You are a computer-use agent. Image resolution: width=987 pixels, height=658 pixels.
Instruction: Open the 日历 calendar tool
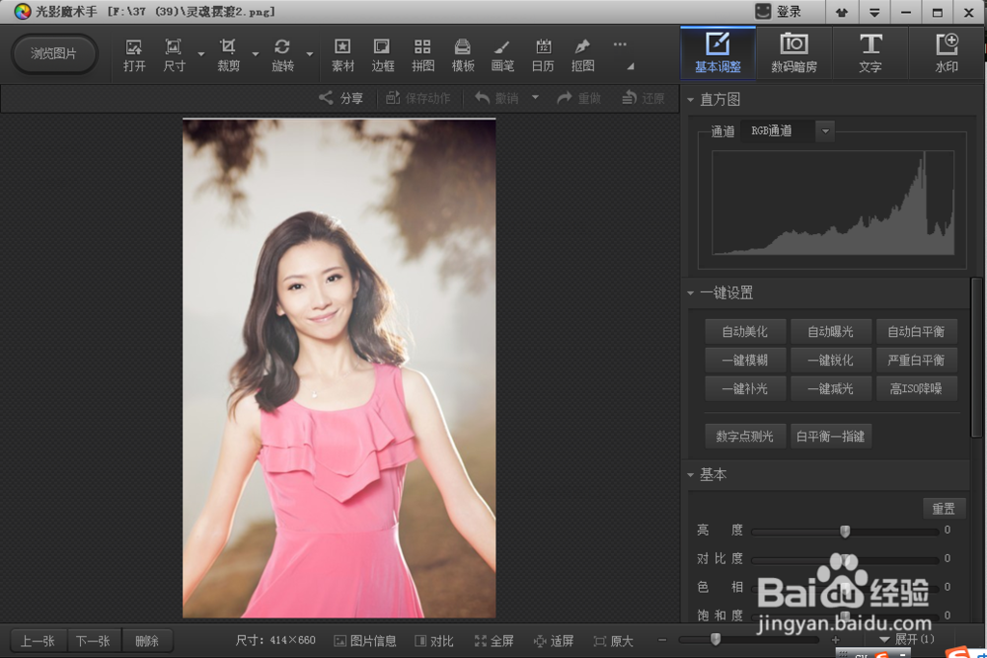pyautogui.click(x=543, y=55)
